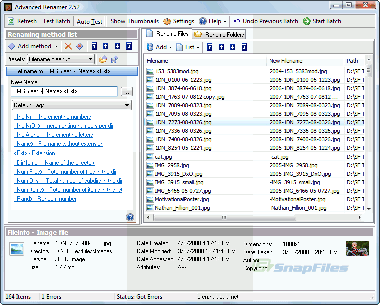
Task: Insert the <Inc Alpha> Incrementing letters tag
Action: pyautogui.click(x=53, y=135)
